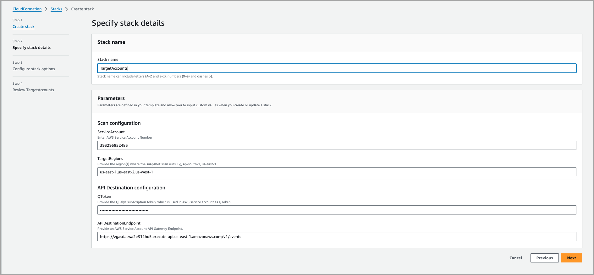The height and width of the screenshot is (275, 594).
Task: Click the CloudFormation breadcrumb link
Action: click(27, 9)
